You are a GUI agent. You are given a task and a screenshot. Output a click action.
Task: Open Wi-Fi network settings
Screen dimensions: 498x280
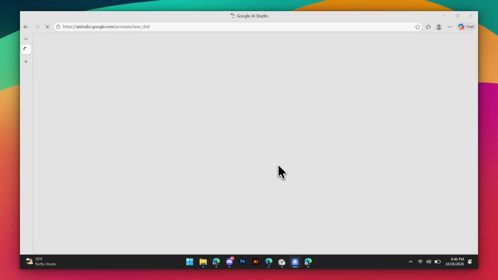[420, 262]
